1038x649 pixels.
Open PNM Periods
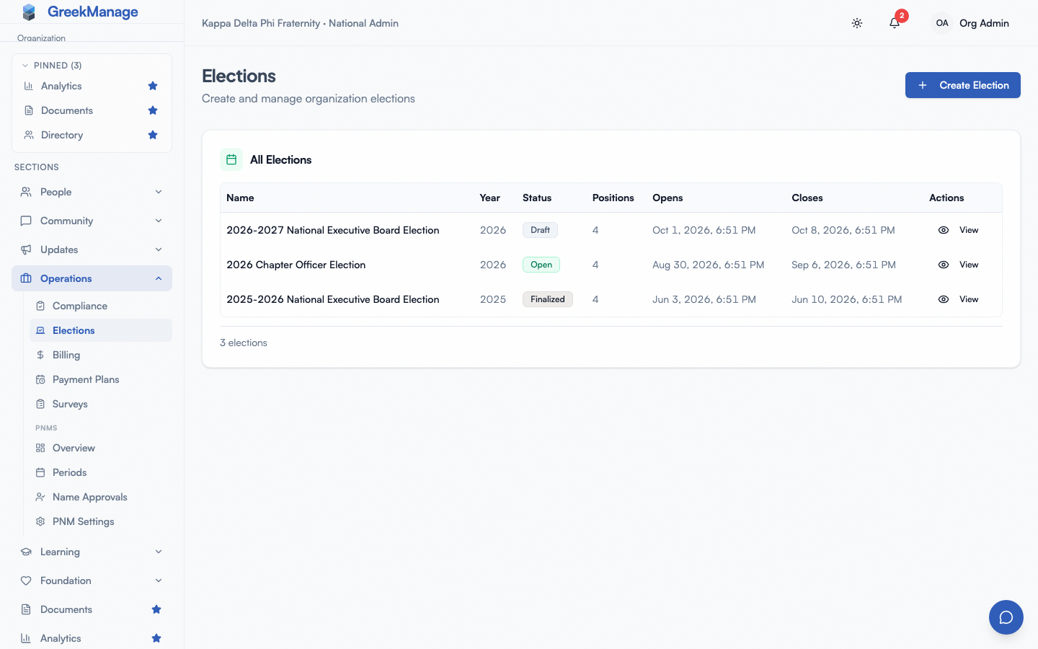point(101,472)
